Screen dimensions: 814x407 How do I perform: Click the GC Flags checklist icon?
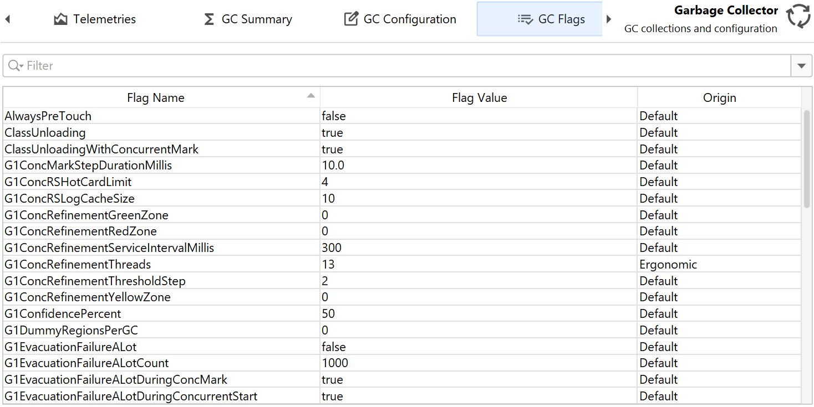(x=525, y=19)
